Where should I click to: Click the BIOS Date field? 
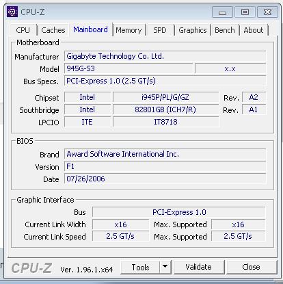click(165, 179)
